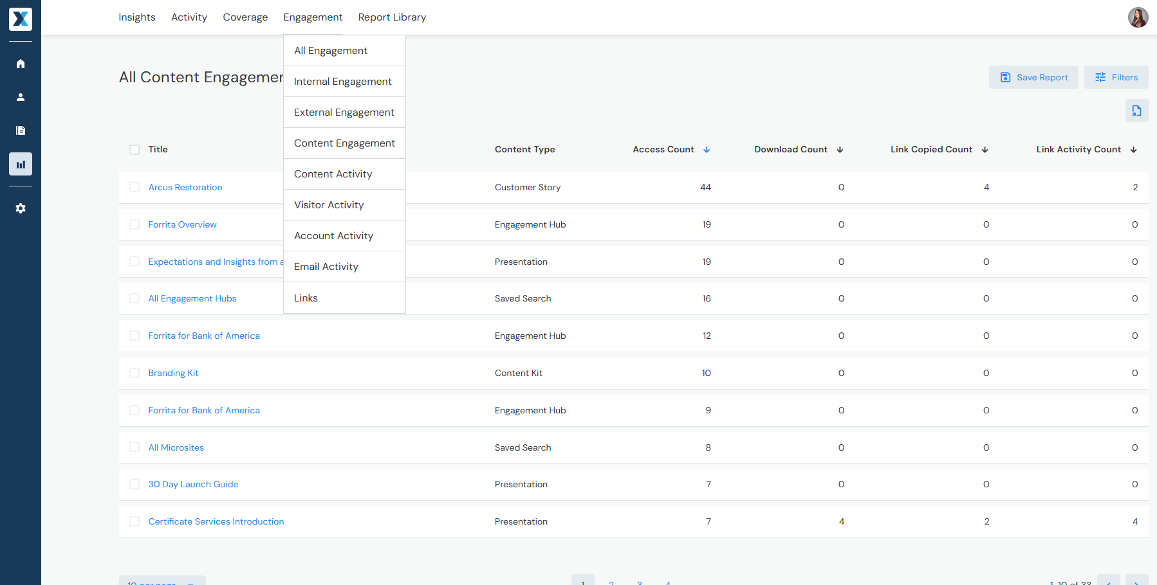
Task: Check the Branding Kit row checkbox
Action: pos(134,373)
